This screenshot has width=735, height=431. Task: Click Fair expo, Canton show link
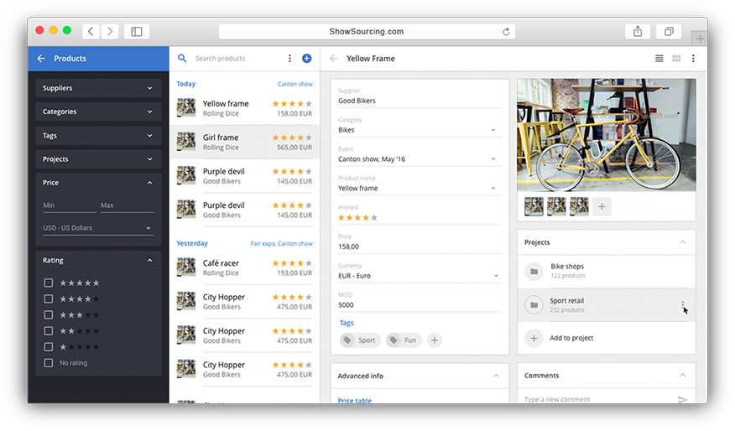(281, 244)
